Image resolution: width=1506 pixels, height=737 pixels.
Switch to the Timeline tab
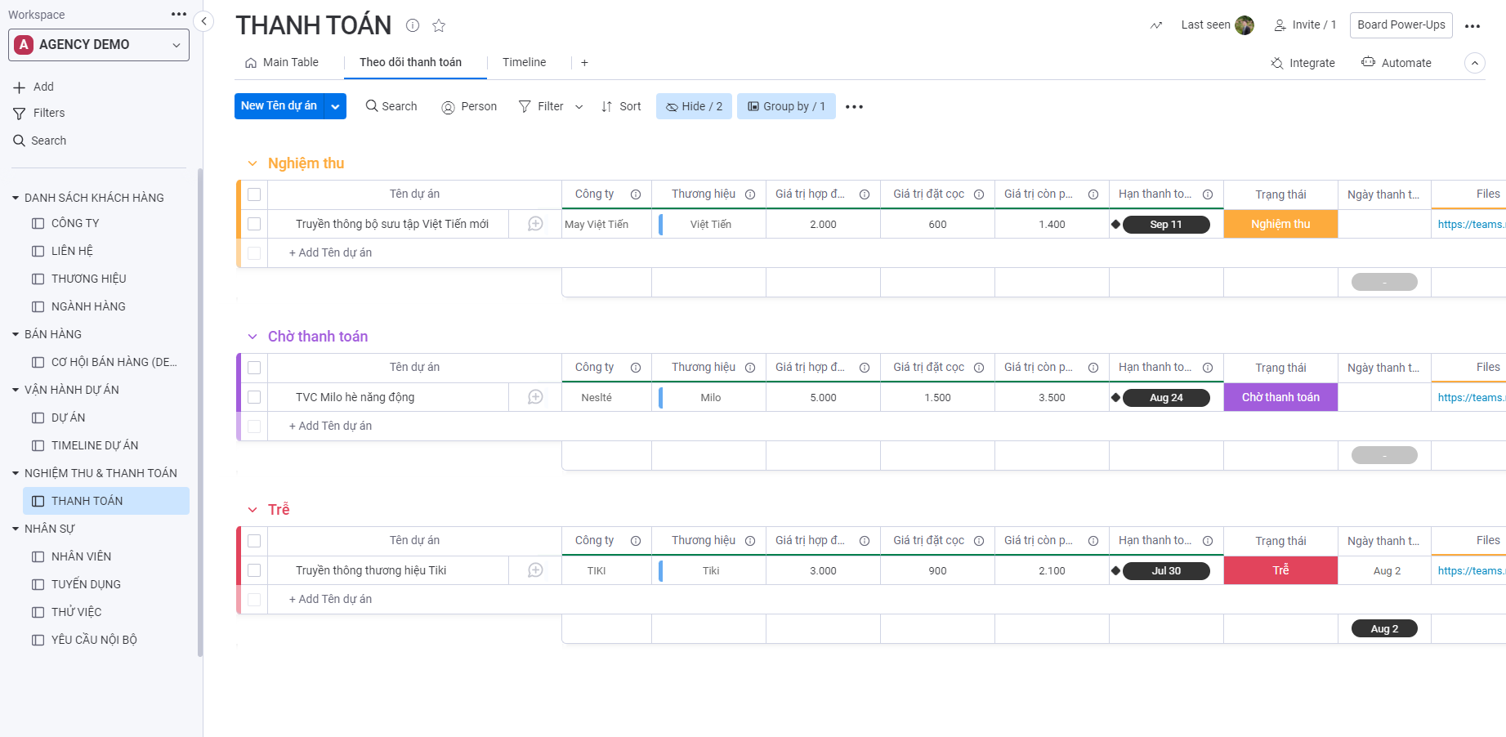[x=524, y=62]
